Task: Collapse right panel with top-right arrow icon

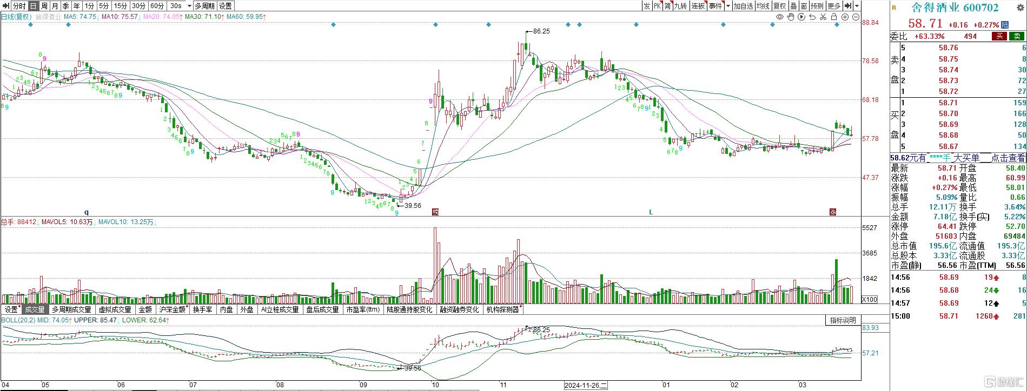Action: (848, 6)
